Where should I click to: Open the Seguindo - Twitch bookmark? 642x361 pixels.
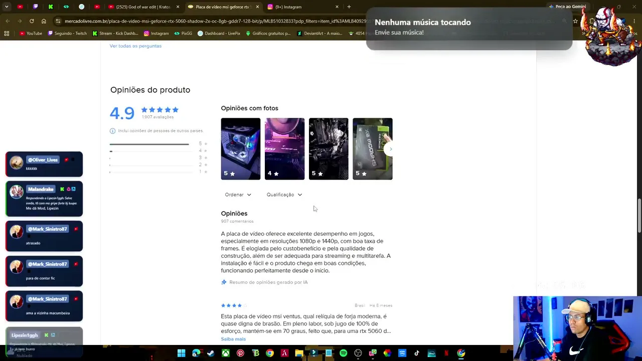click(67, 34)
